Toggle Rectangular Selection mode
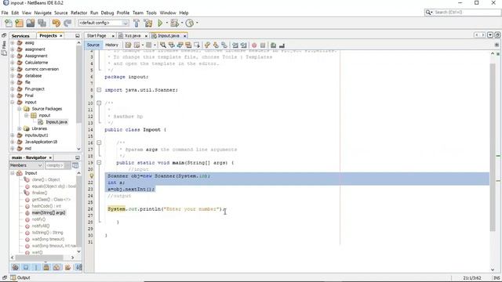 197,45
